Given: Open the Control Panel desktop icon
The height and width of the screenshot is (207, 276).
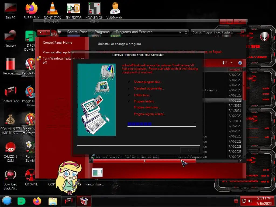Looking at the screenshot, I should [x=11, y=94].
